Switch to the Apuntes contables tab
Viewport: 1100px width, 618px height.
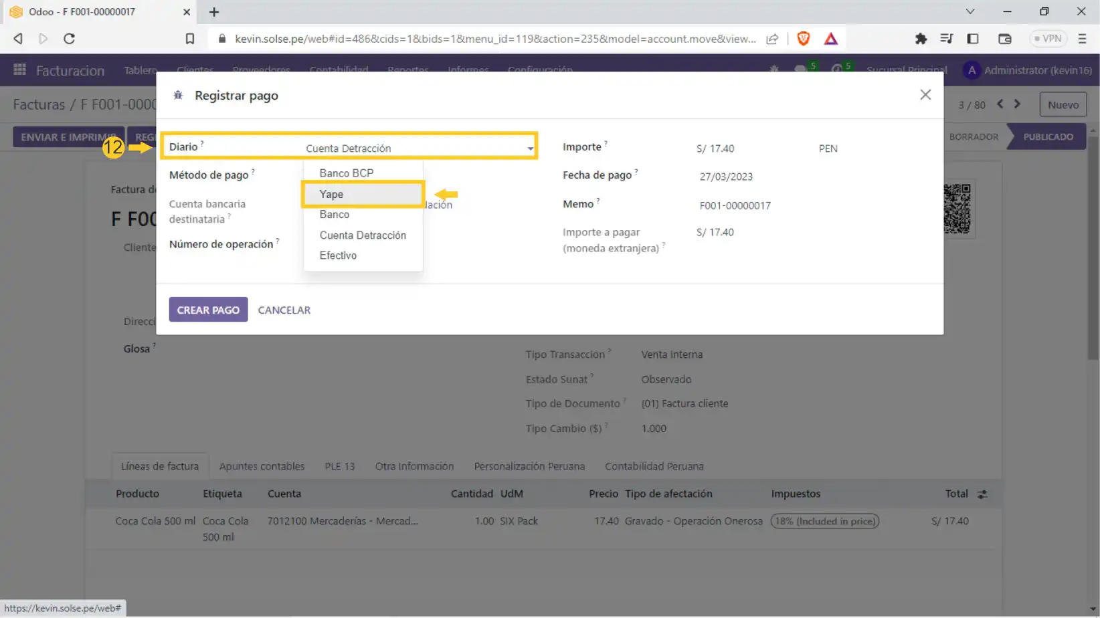click(262, 466)
